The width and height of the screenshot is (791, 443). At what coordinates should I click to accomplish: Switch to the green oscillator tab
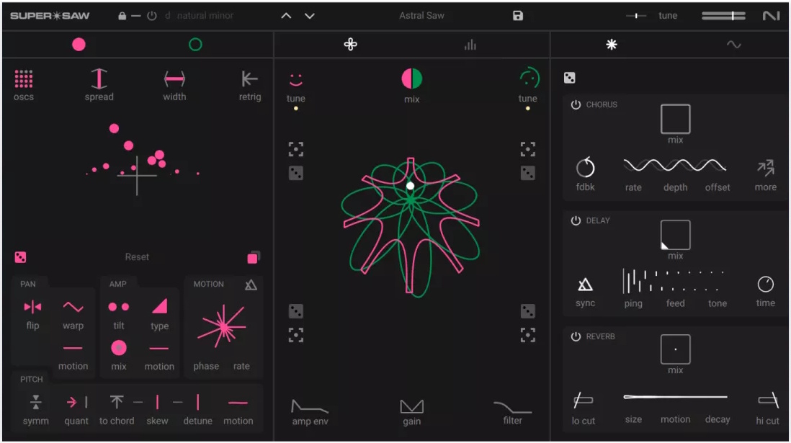pyautogui.click(x=195, y=45)
